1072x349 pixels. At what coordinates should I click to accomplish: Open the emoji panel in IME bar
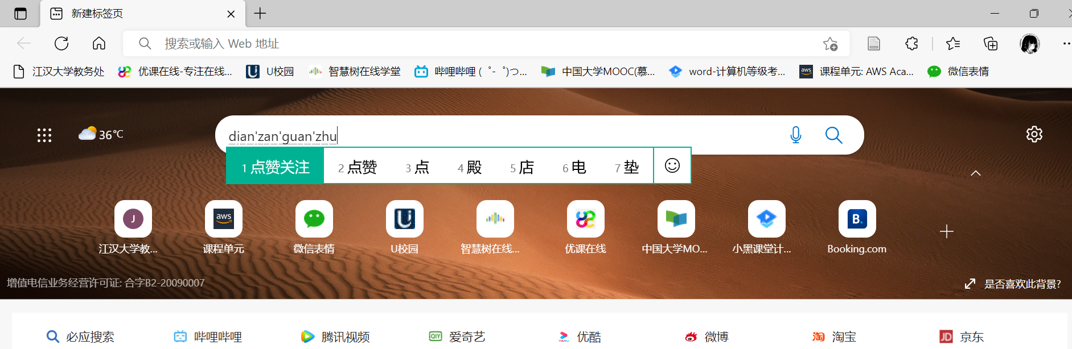pos(672,165)
